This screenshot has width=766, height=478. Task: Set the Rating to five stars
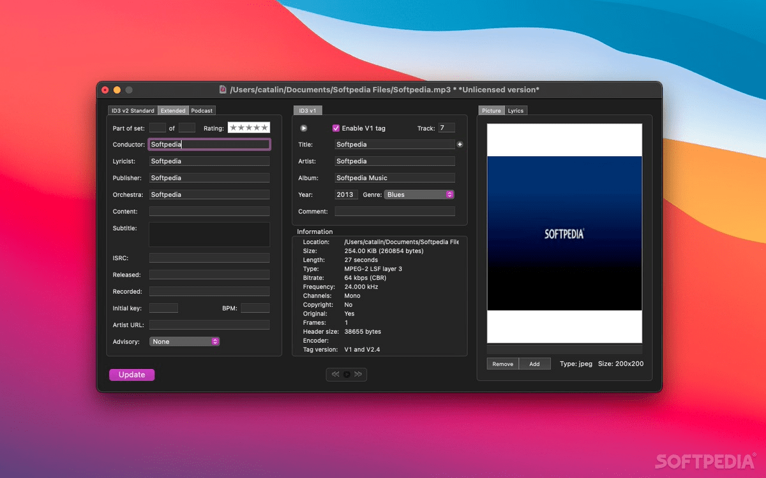[x=264, y=127]
